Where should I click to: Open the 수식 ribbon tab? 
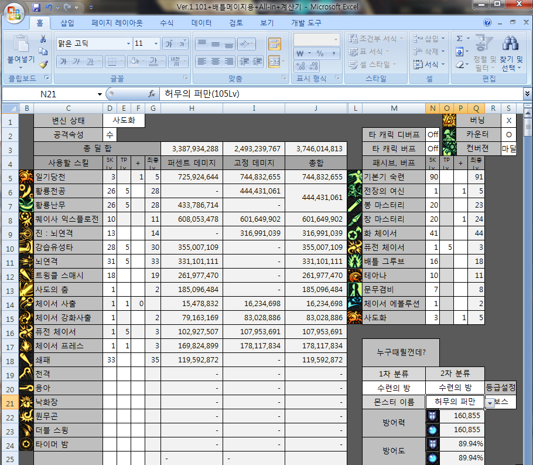pyautogui.click(x=166, y=23)
